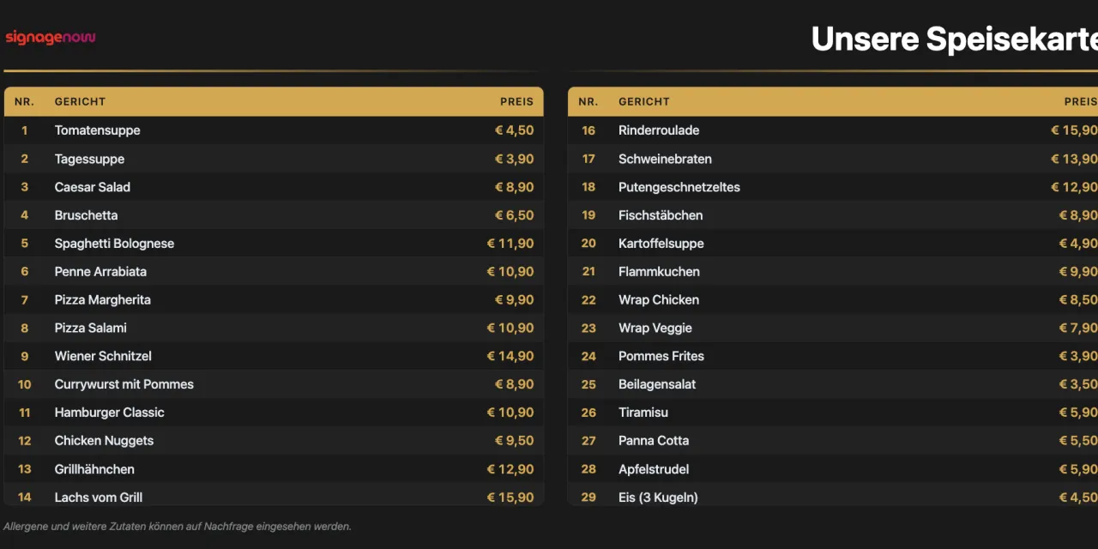
Task: Click the PREIS header in the left table
Action: pos(517,101)
